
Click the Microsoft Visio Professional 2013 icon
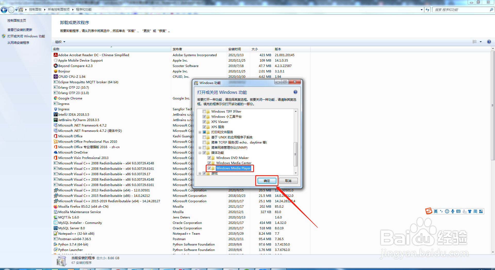[55, 158]
